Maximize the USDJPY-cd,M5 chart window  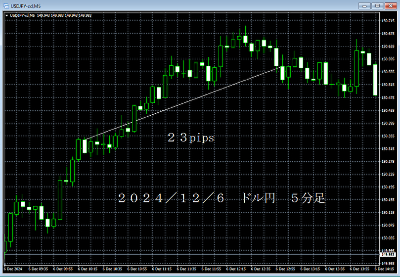(378, 5)
